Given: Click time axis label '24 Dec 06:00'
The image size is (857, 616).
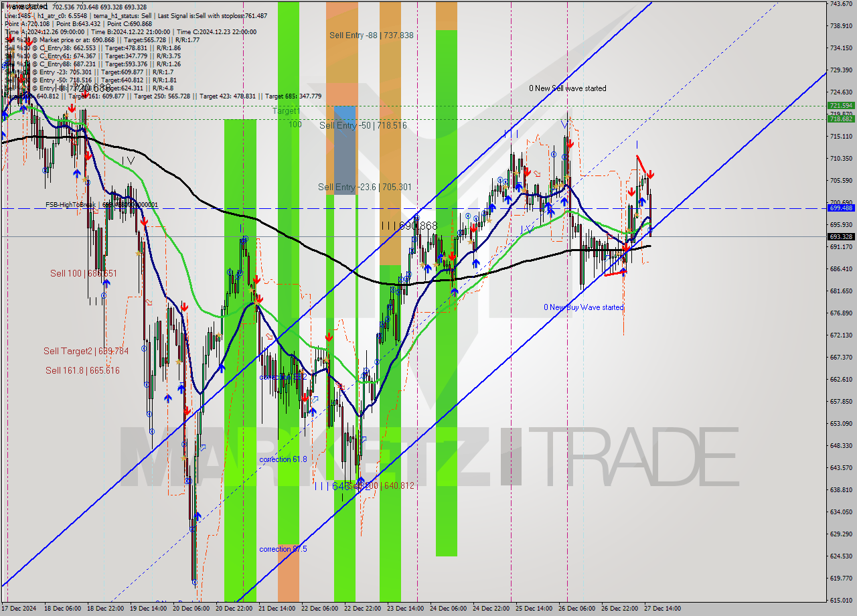Looking at the screenshot, I should [x=448, y=609].
